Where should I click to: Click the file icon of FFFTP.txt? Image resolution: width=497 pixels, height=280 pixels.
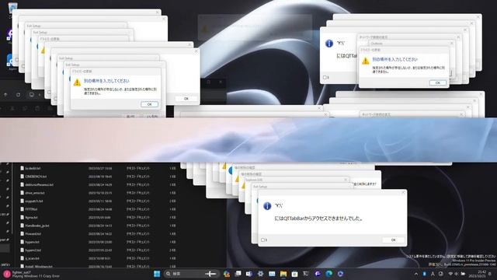click(22, 209)
